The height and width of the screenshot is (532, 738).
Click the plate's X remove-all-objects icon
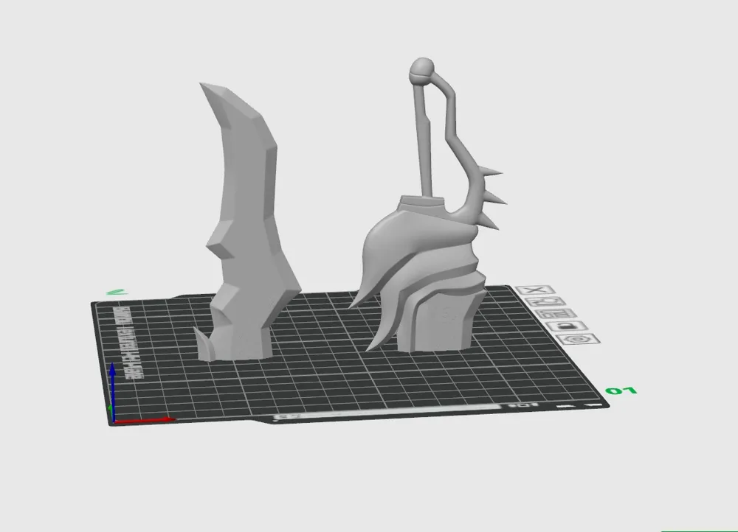pyautogui.click(x=536, y=290)
